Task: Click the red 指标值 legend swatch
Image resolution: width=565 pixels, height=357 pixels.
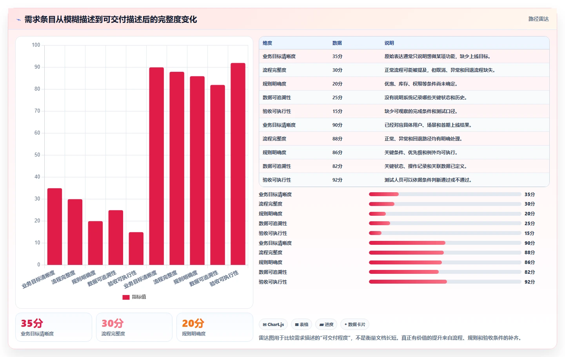Action: coord(126,297)
